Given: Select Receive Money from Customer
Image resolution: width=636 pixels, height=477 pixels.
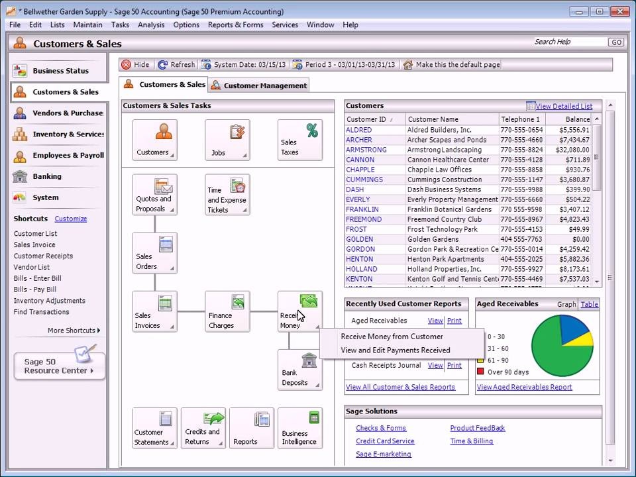Looking at the screenshot, I should click(392, 337).
